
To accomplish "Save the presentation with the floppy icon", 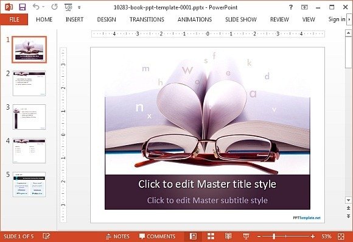I will (23, 7).
